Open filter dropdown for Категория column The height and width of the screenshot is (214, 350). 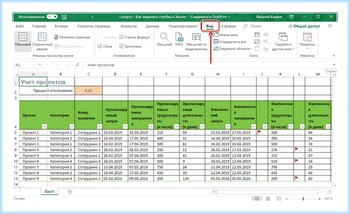coord(72,127)
